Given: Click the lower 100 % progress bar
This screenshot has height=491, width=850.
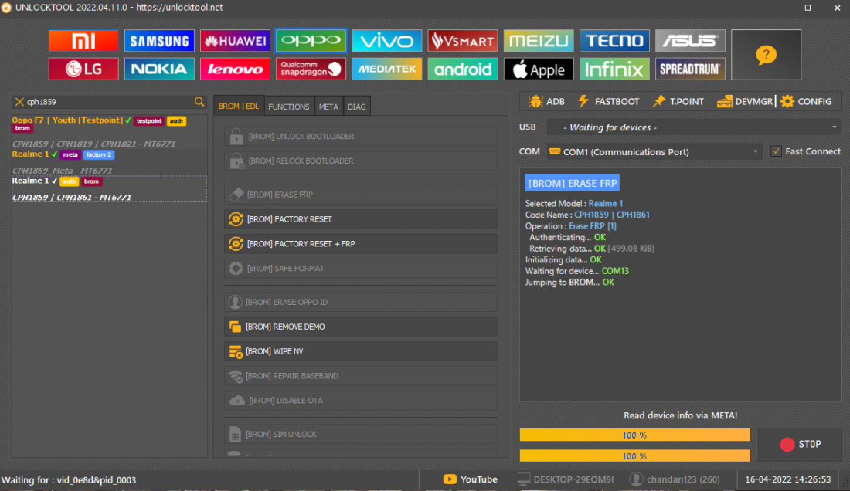Looking at the screenshot, I should [634, 455].
